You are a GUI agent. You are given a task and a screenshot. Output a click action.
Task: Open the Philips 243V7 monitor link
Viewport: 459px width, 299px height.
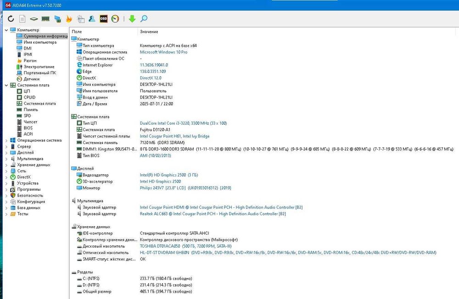(x=185, y=188)
